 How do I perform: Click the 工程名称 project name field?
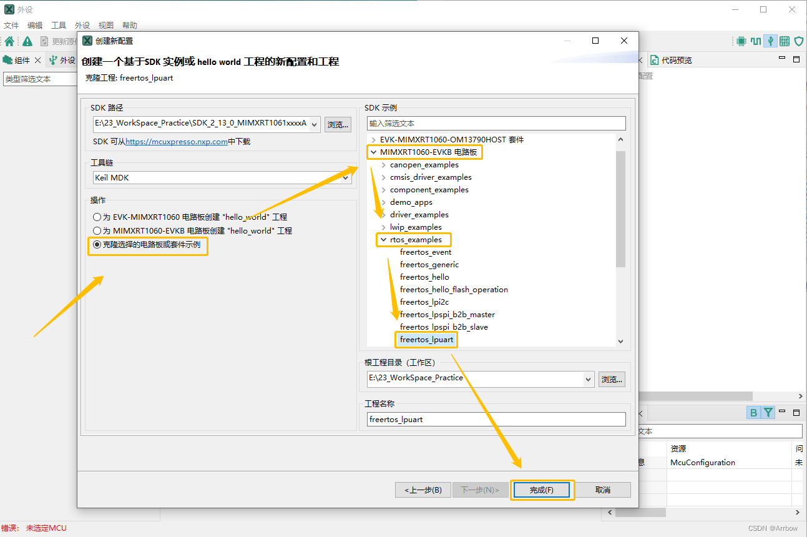click(496, 420)
